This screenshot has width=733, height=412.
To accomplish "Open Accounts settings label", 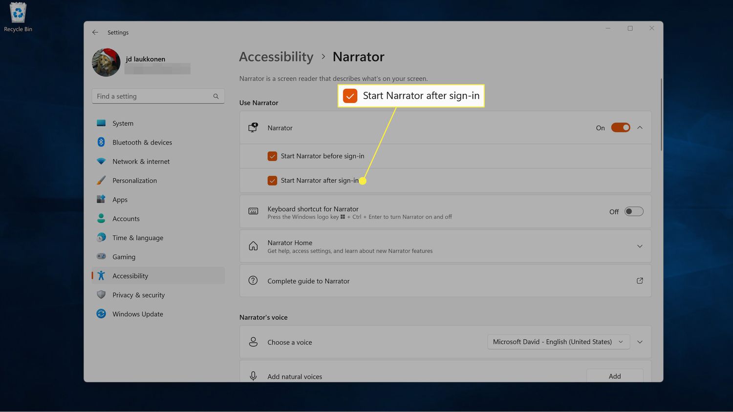I will [x=126, y=219].
